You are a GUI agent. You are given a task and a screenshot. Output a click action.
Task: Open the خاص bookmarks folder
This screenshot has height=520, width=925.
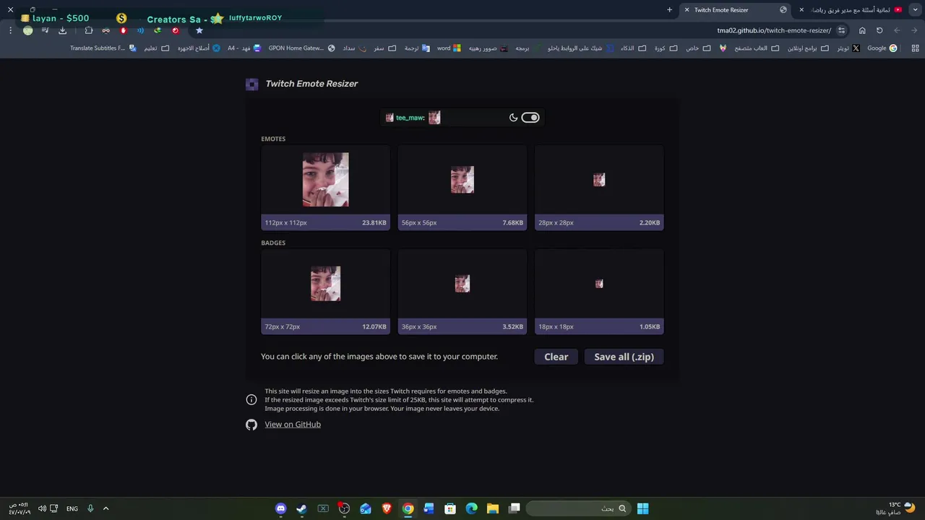698,48
